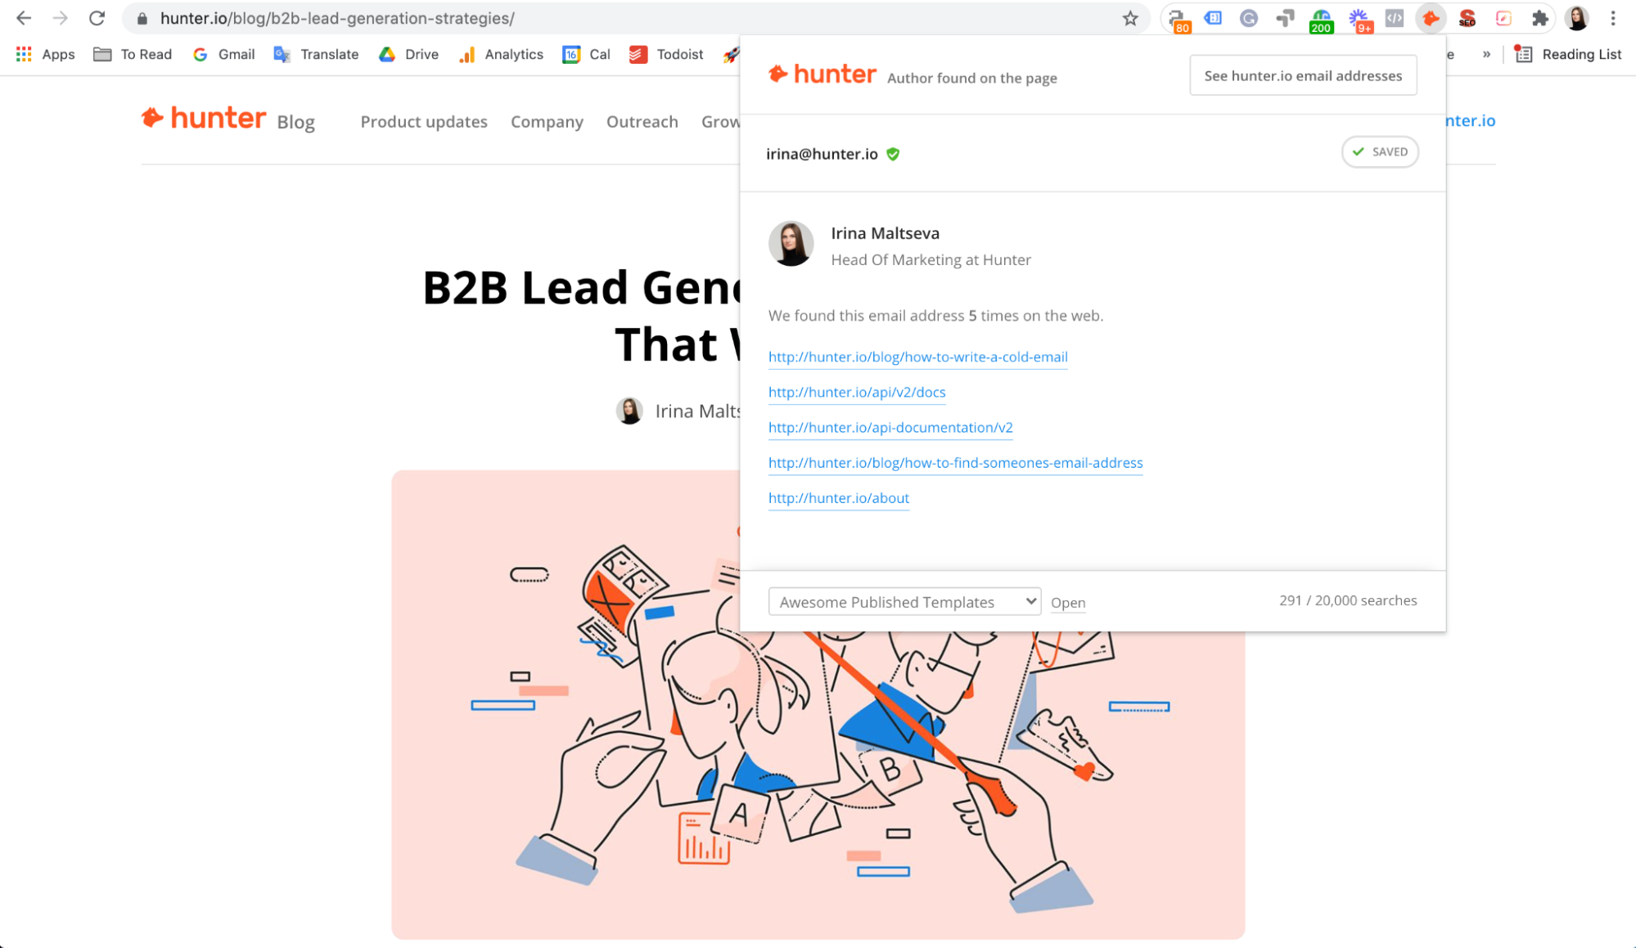Select the Product updates menu item

[x=423, y=121]
